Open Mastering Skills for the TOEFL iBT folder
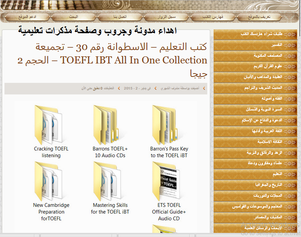301x237 pixels. tap(107, 181)
